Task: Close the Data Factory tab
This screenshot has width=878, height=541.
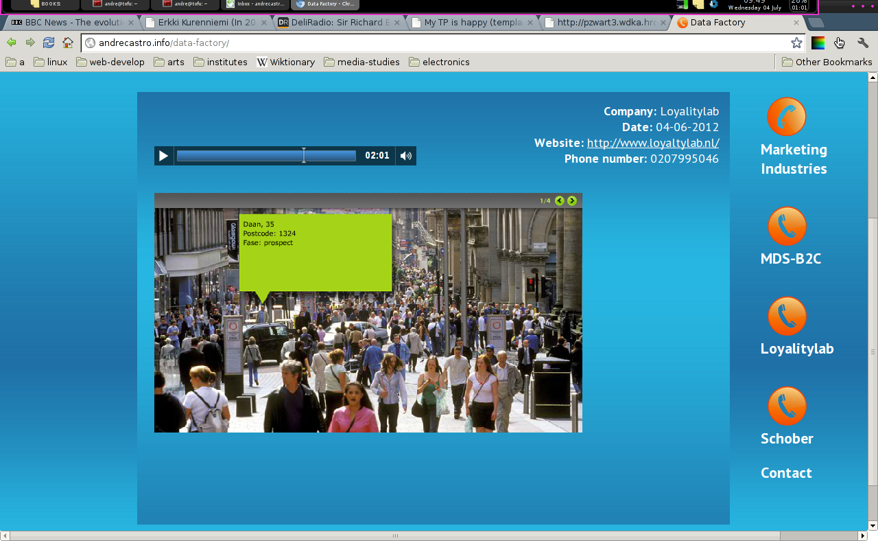Action: tap(796, 23)
